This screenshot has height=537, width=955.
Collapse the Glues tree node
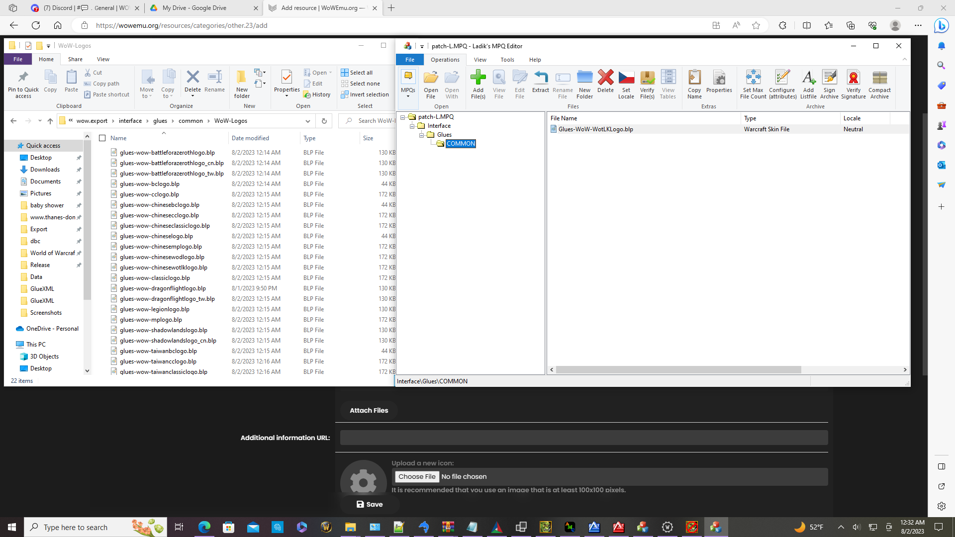coord(421,135)
